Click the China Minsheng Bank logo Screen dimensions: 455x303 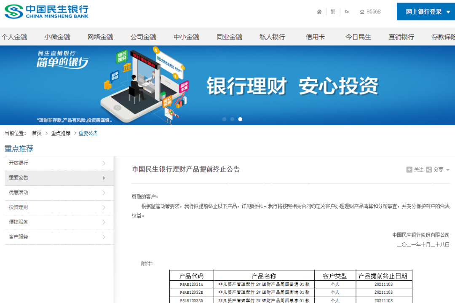[46, 12]
